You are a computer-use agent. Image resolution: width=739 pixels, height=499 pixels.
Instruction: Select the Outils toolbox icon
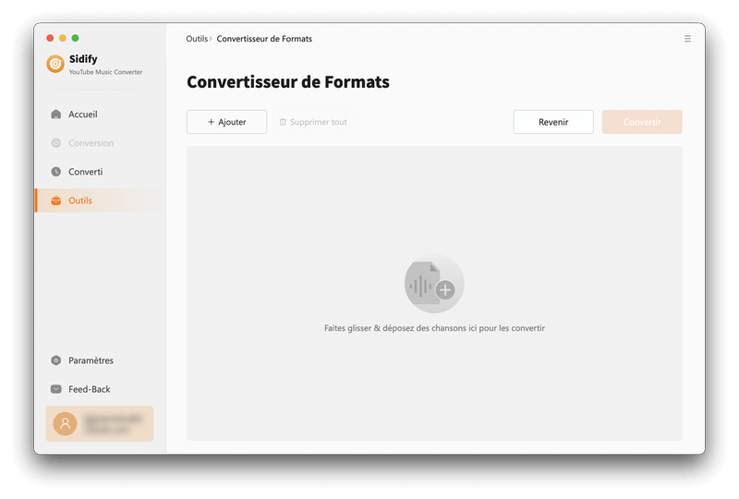tap(56, 201)
